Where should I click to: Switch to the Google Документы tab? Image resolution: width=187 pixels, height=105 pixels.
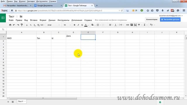[x=48, y=6]
